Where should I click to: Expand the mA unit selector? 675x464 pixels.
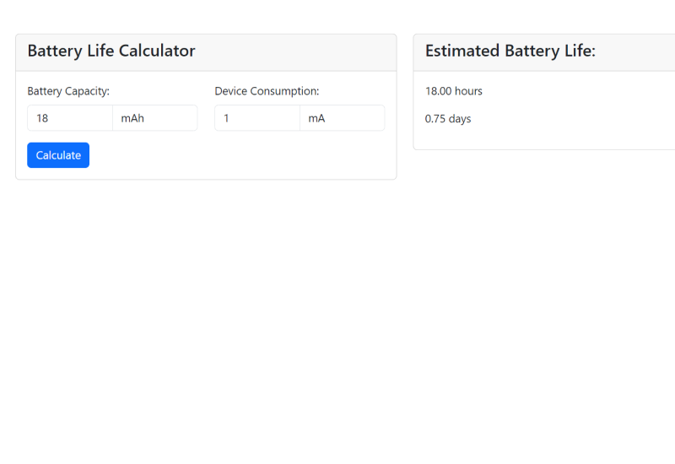(x=342, y=118)
